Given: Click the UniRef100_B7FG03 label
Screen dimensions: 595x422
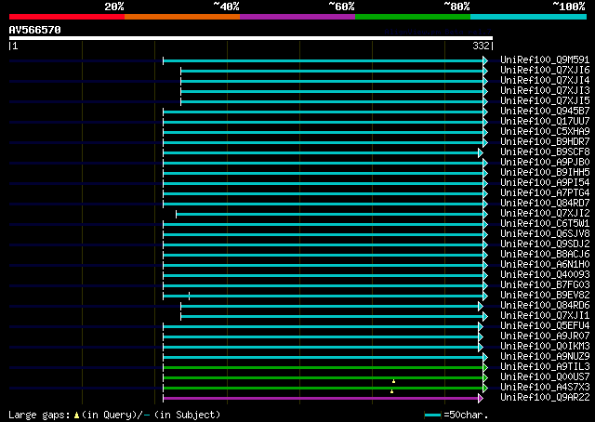Looking at the screenshot, I should coord(545,284).
